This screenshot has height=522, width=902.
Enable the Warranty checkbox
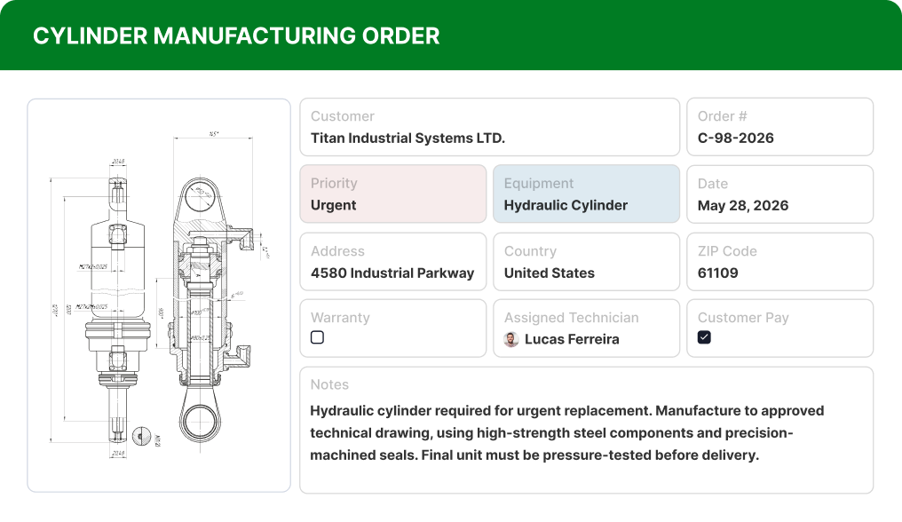[x=317, y=337]
